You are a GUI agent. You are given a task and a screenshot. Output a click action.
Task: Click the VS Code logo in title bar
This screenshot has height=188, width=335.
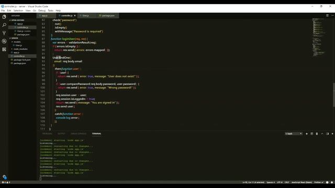2,6
